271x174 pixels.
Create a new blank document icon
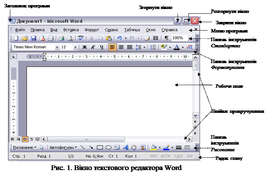coord(16,38)
